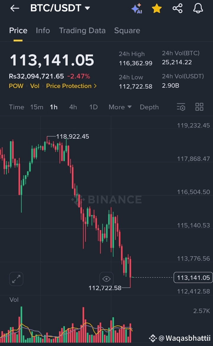
Task: Open the Depth chart view
Action: (x=149, y=107)
